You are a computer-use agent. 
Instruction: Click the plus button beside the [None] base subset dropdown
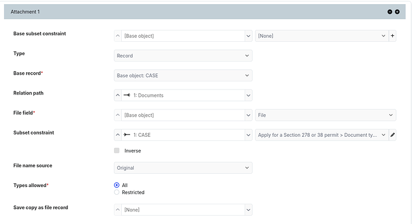(x=392, y=36)
